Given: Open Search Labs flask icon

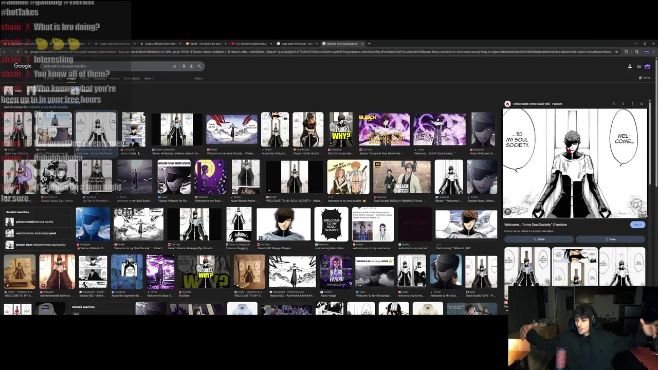Looking at the screenshot, I should click(x=630, y=66).
